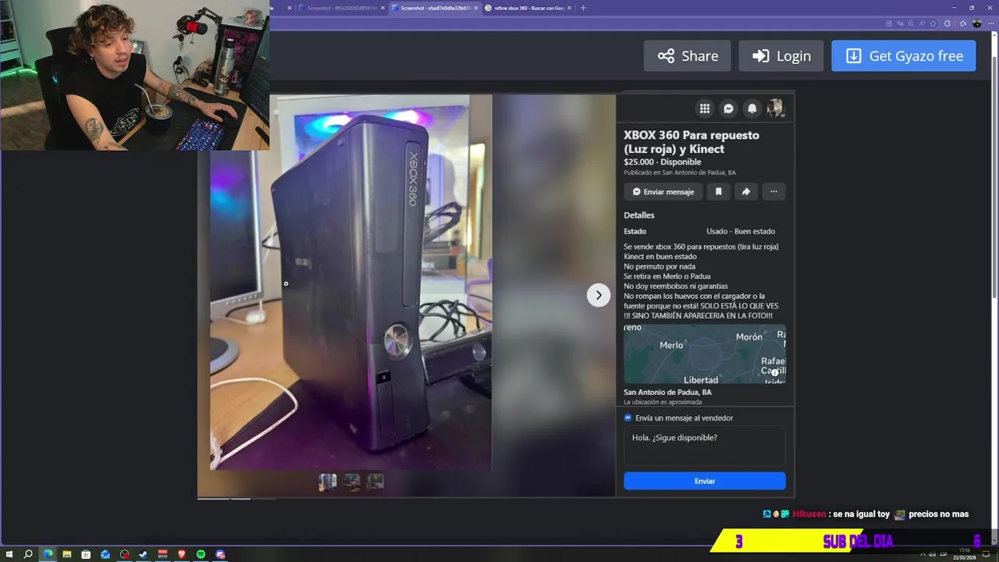Open Steam from the taskbar
The height and width of the screenshot is (562, 999).
pyautogui.click(x=144, y=554)
